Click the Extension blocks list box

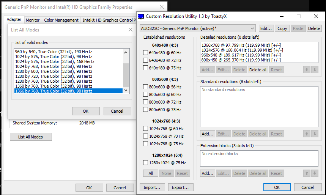coord(259,159)
